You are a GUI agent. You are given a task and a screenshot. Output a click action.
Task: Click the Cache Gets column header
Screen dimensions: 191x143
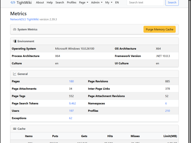tap(84, 136)
